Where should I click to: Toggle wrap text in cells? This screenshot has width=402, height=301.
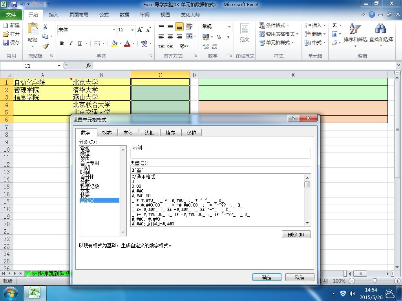189,26
